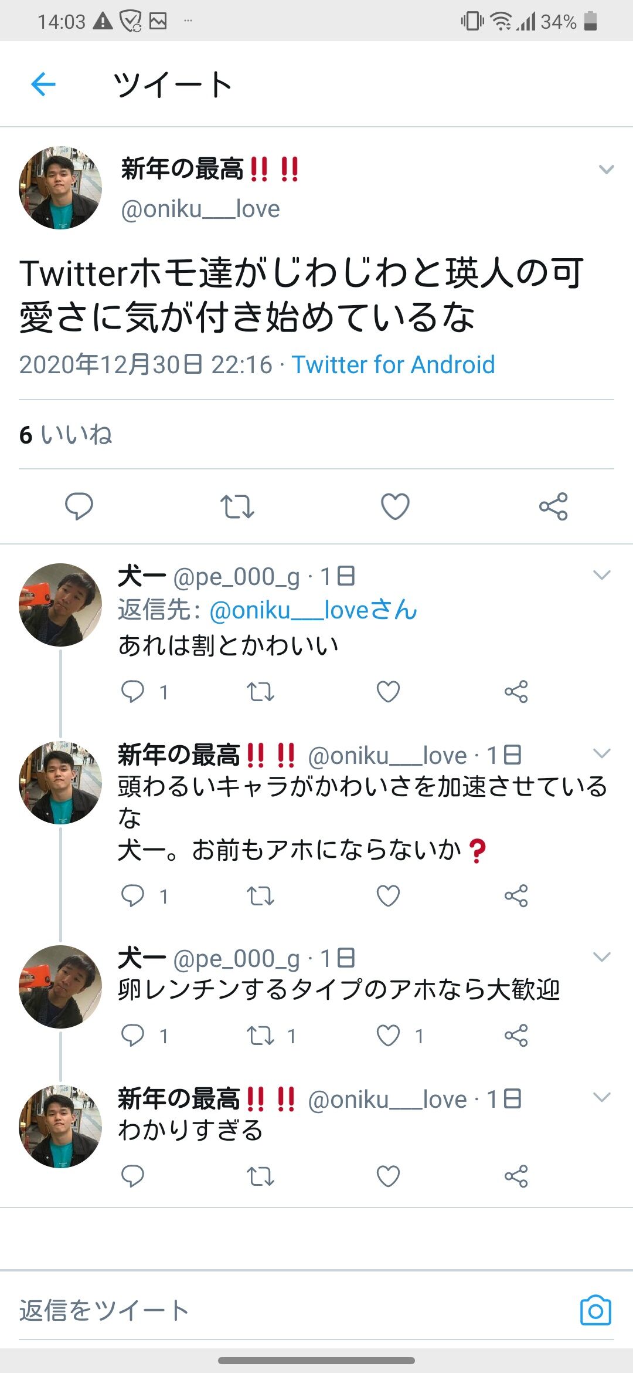Image resolution: width=633 pixels, height=1373 pixels.
Task: Open the @pe_000_g handle in first reply
Action: tap(236, 577)
